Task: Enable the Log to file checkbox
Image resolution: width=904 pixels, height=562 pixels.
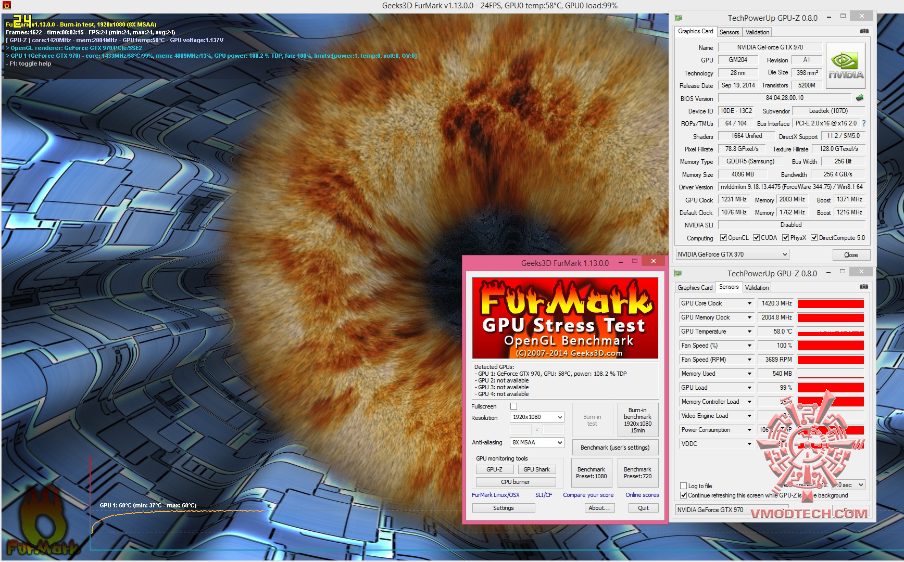Action: 684,486
